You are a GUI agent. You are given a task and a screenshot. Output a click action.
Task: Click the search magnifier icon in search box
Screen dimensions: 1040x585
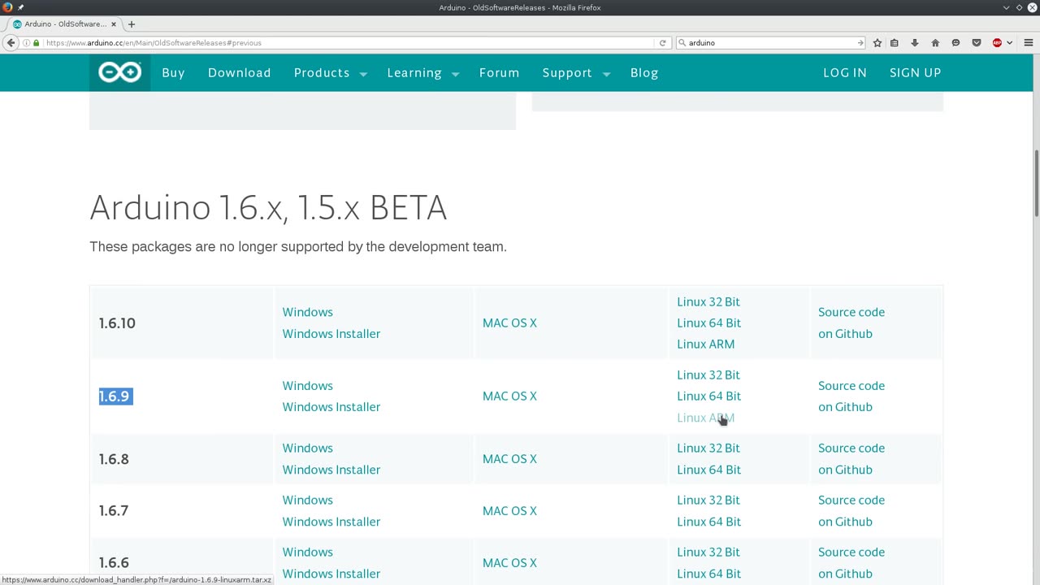tap(682, 42)
